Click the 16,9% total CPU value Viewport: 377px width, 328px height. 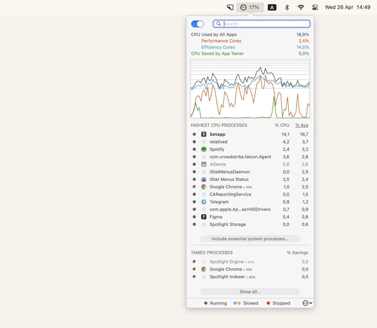pos(303,35)
